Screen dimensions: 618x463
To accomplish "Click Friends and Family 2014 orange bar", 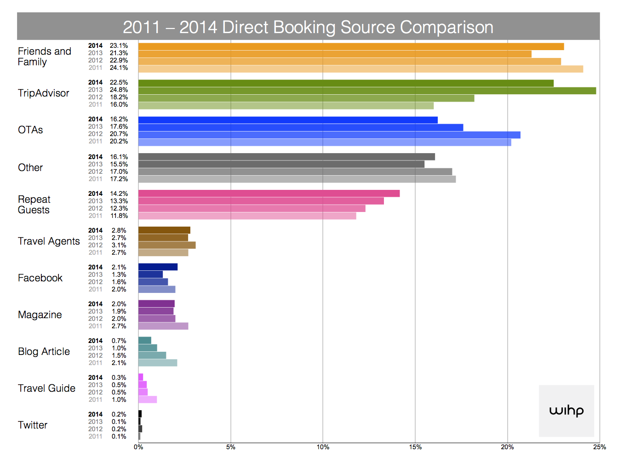I will pyautogui.click(x=351, y=46).
